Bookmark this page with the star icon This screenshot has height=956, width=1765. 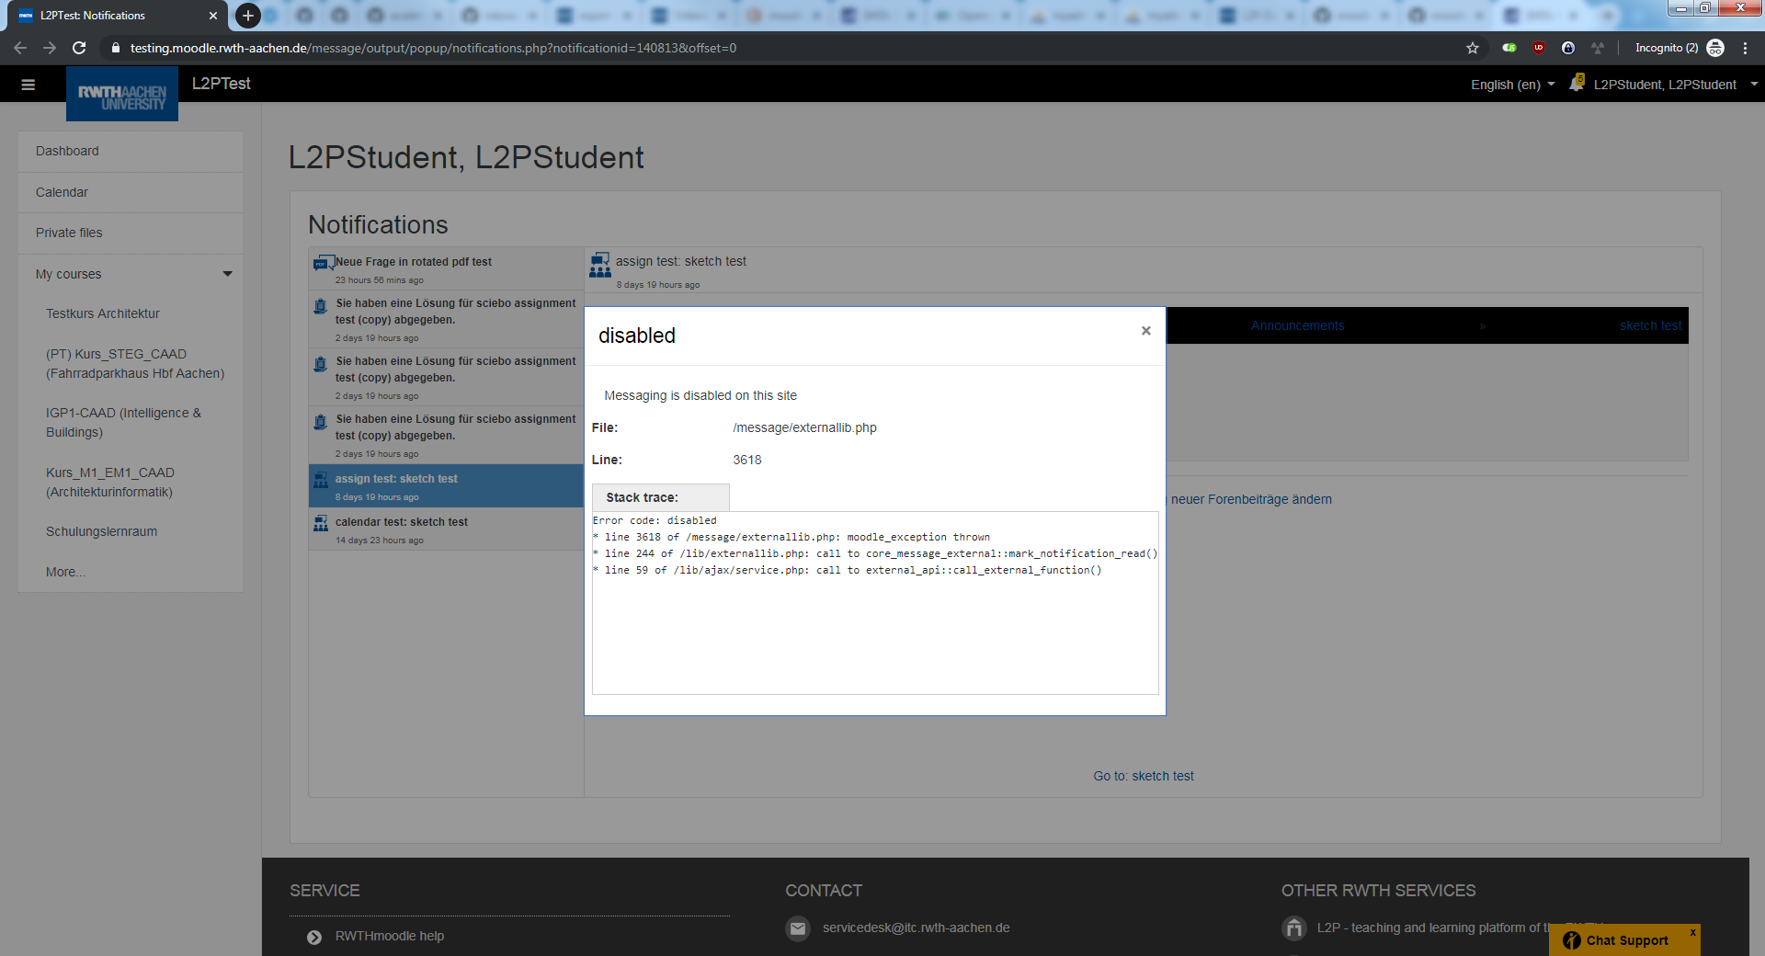coord(1473,48)
